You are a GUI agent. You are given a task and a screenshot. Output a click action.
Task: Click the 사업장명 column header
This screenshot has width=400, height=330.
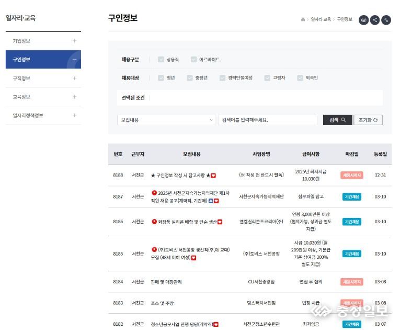point(261,154)
